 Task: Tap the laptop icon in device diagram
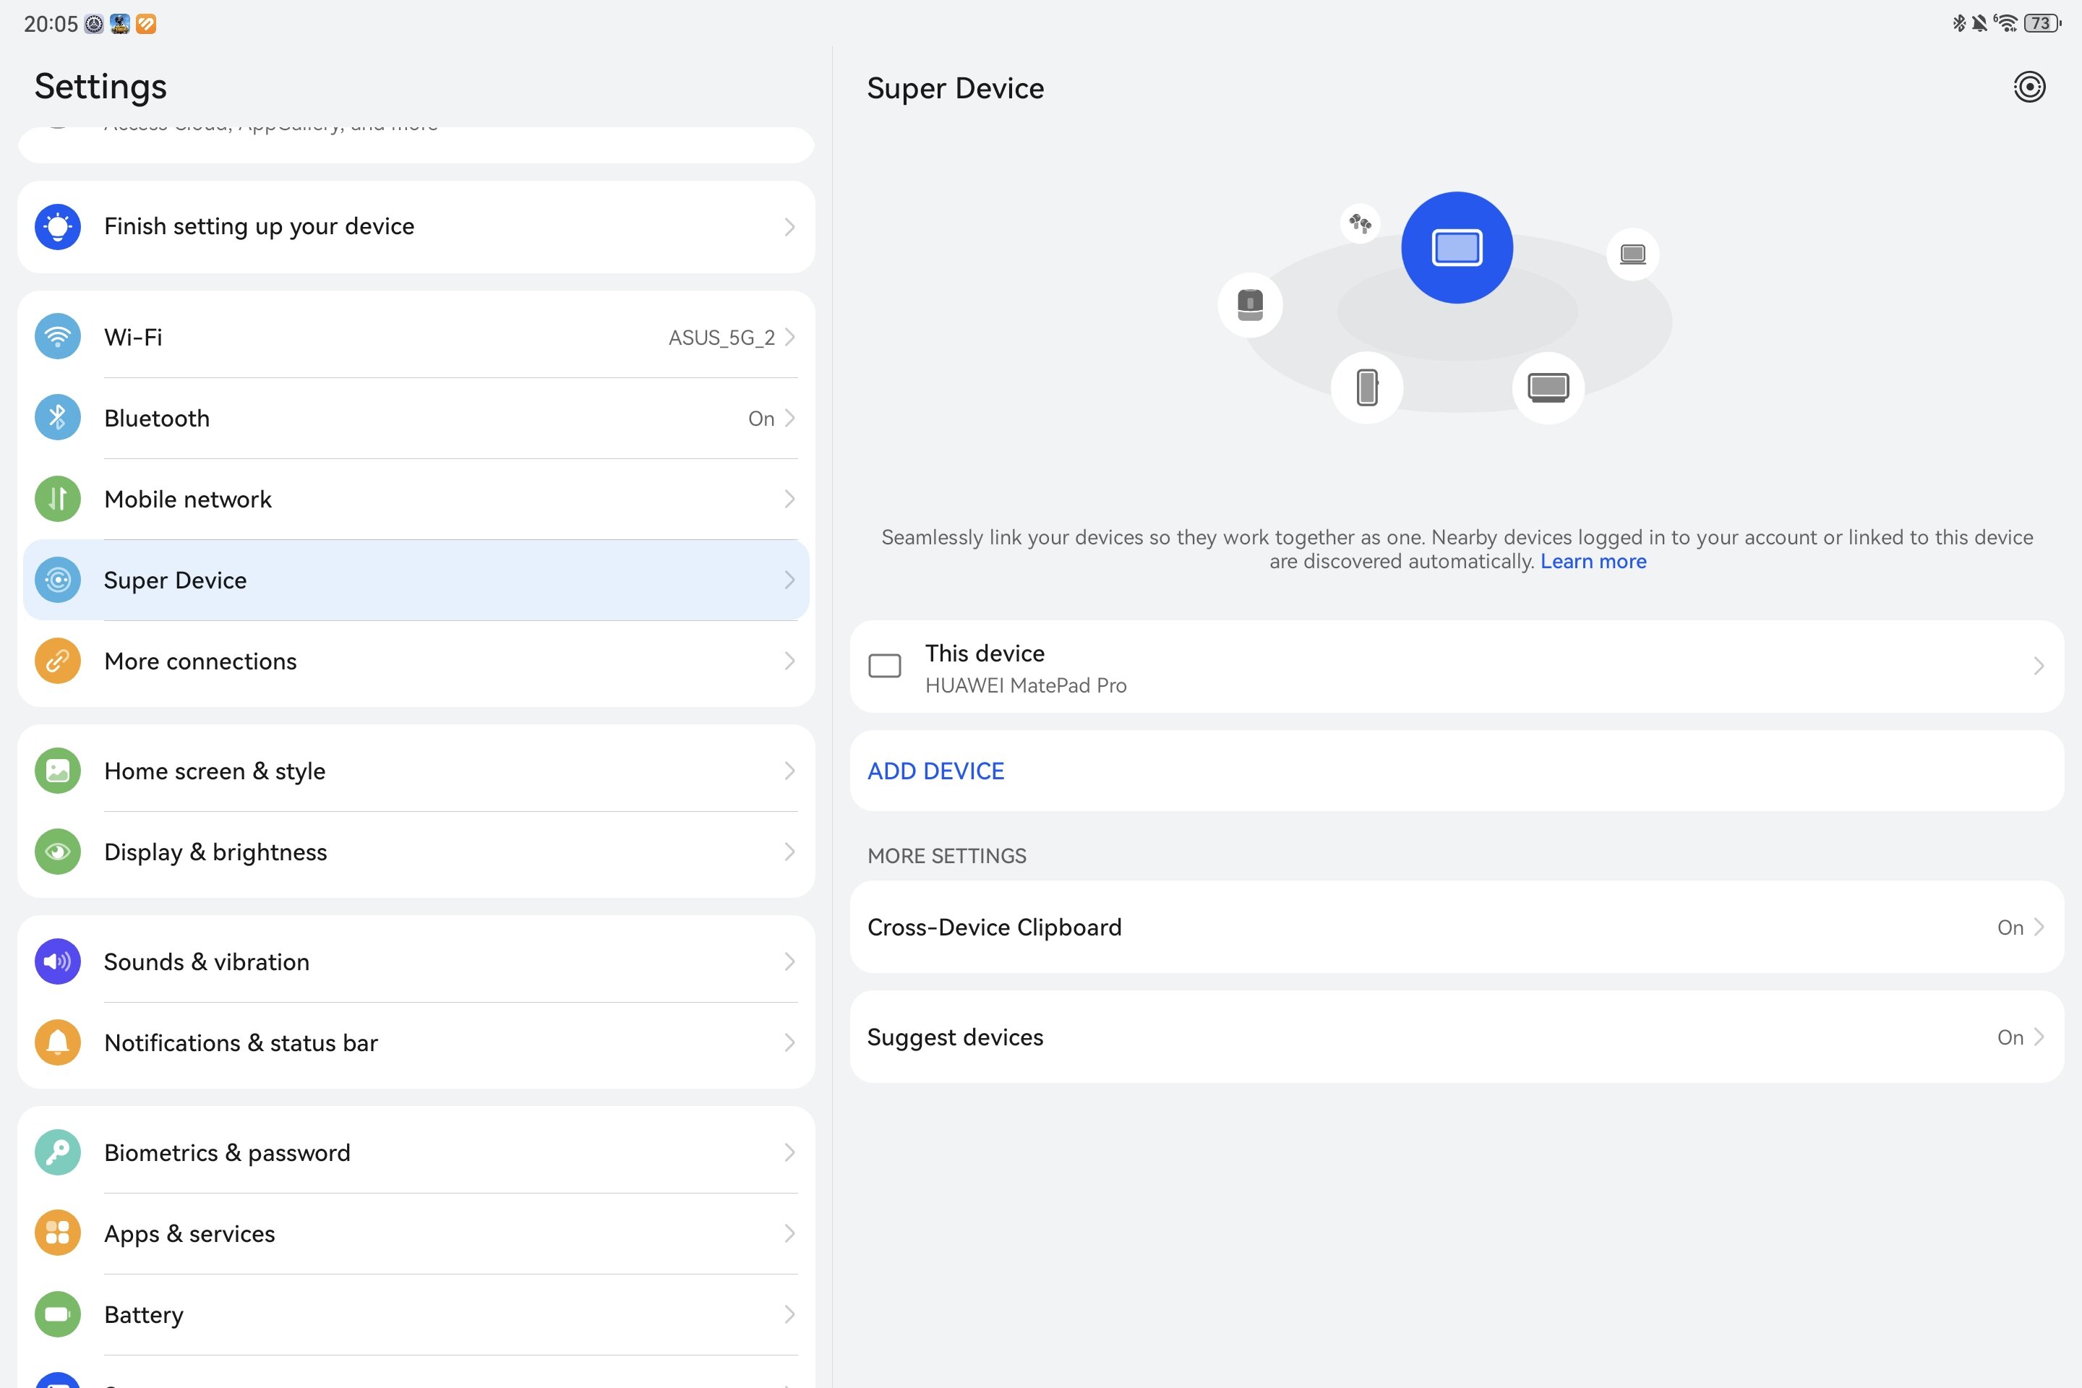pyautogui.click(x=1632, y=254)
